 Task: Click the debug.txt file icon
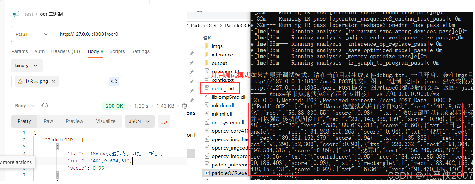click(x=207, y=88)
